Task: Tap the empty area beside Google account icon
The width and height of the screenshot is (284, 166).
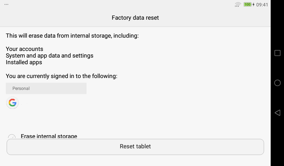Action: (x=83, y=103)
